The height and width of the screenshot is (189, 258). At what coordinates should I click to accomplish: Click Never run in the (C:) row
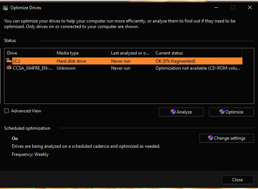point(121,61)
